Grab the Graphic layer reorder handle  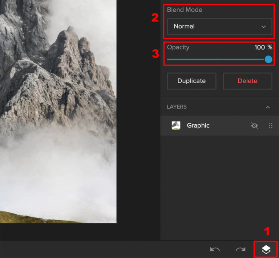point(271,126)
